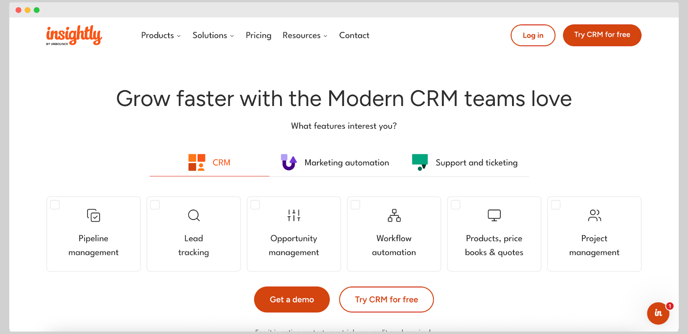The height and width of the screenshot is (334, 688).
Task: Click the red notification badge on chat widget
Action: [670, 306]
